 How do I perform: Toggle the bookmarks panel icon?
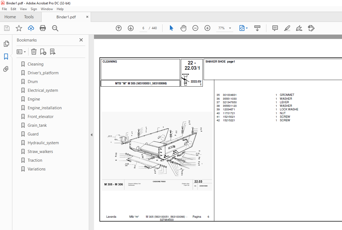(x=6, y=57)
